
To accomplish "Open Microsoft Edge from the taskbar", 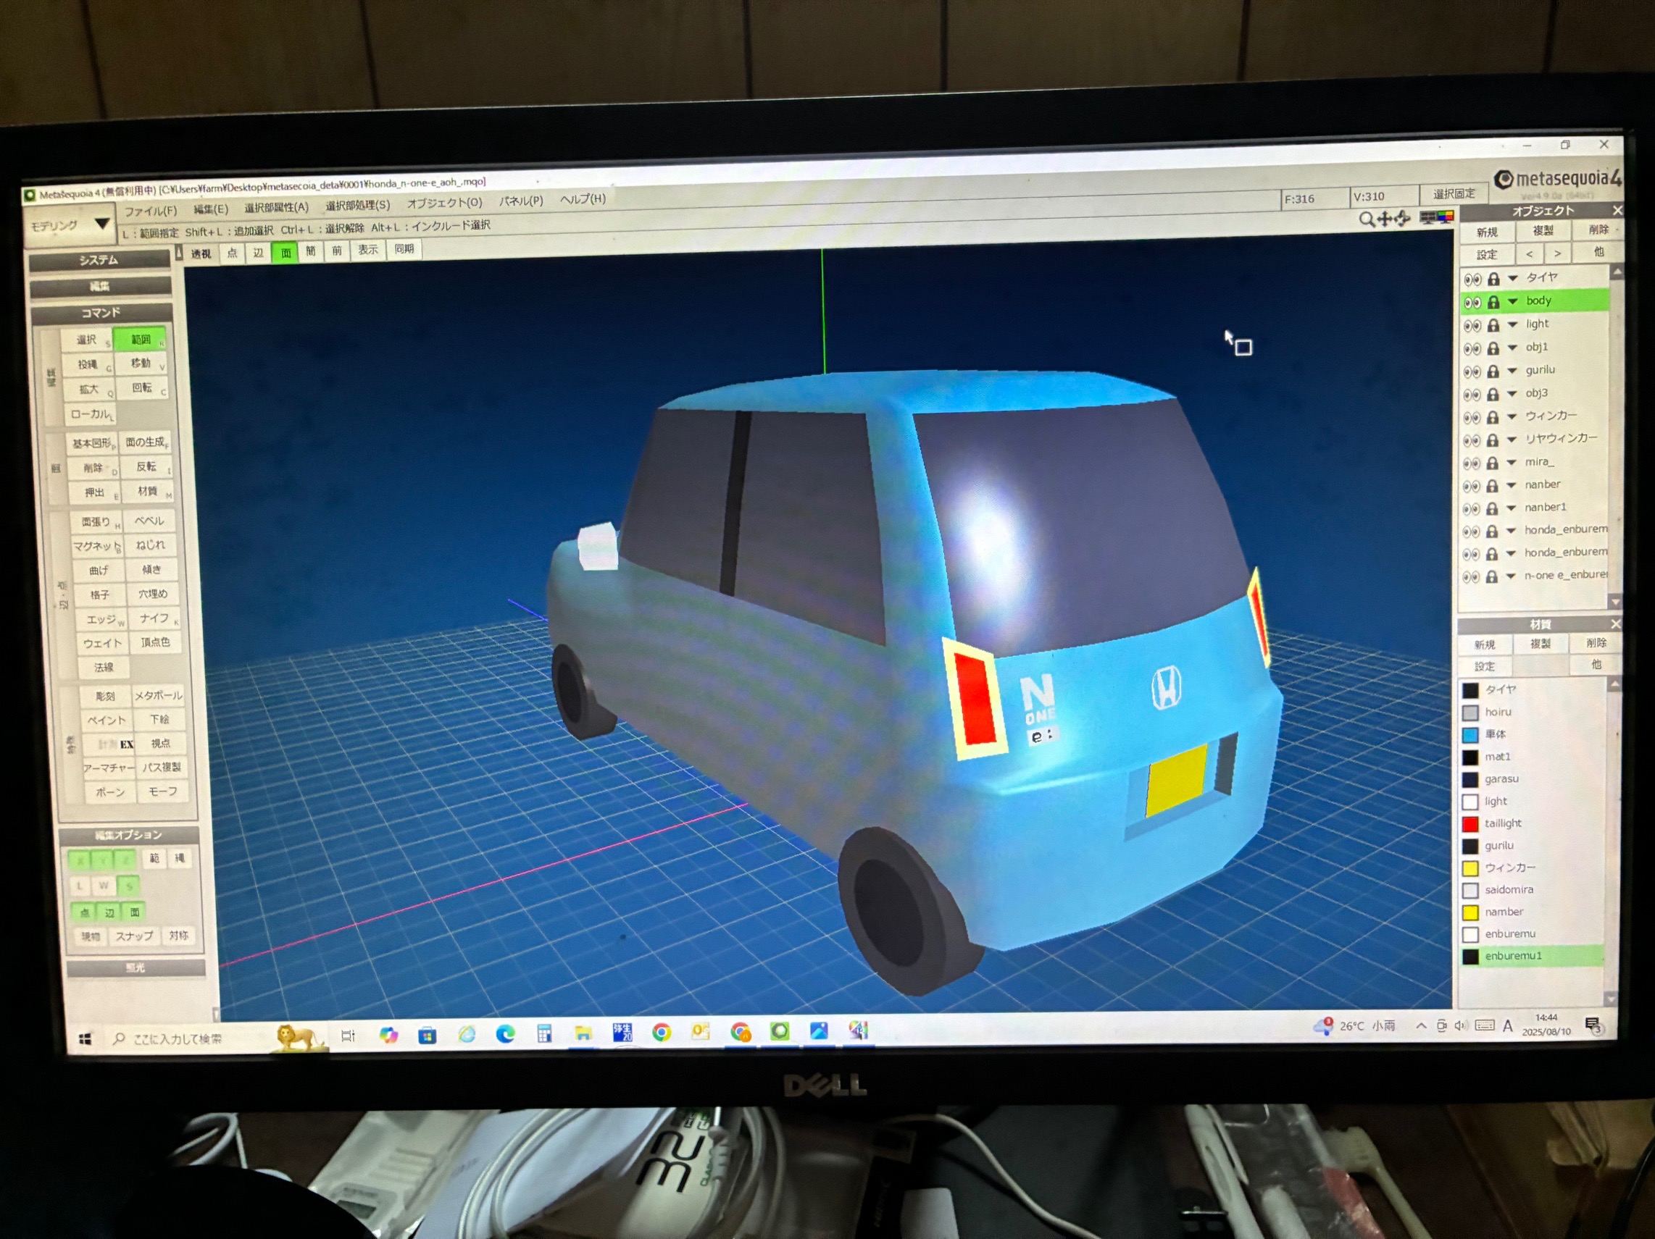I will click(x=506, y=1034).
